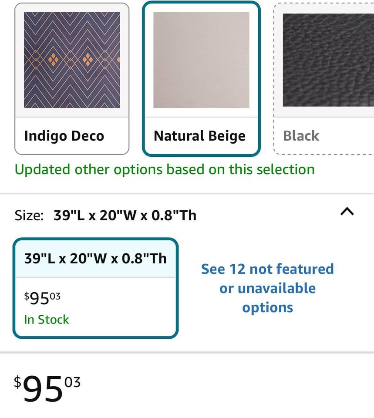Click the bold selected size value in header
This screenshot has width=374, height=418.
click(x=125, y=216)
